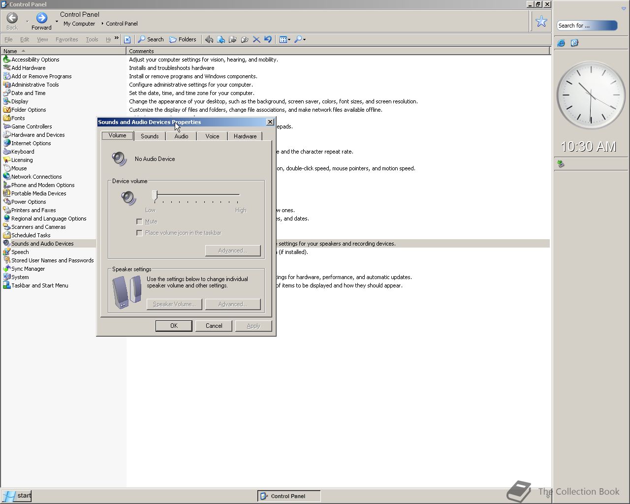Select Add or Remove Programs

37,76
